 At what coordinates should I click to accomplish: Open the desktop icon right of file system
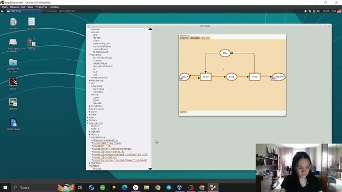(32, 42)
